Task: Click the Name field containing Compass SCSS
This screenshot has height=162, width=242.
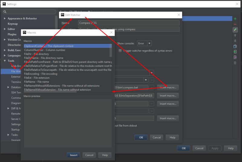Action: click(x=129, y=23)
